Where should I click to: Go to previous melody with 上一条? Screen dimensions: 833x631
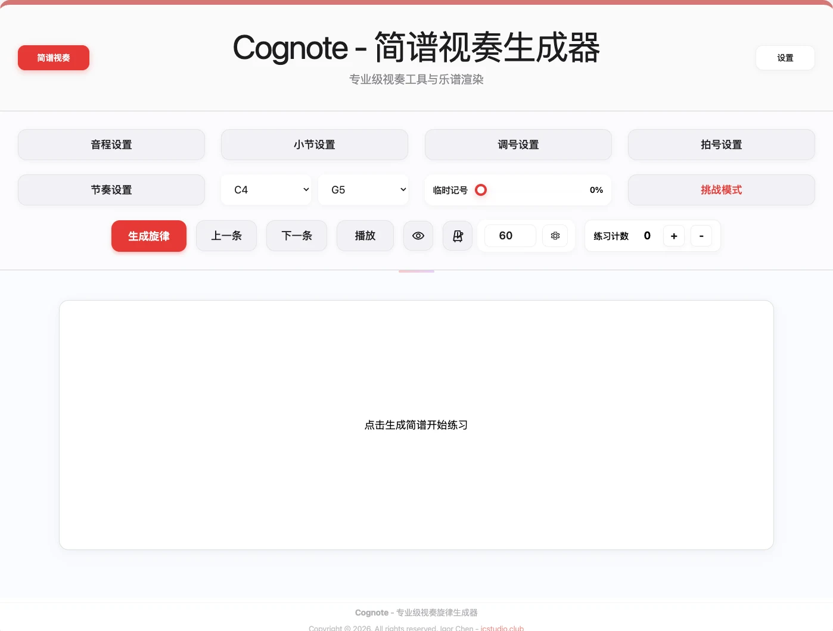(226, 236)
